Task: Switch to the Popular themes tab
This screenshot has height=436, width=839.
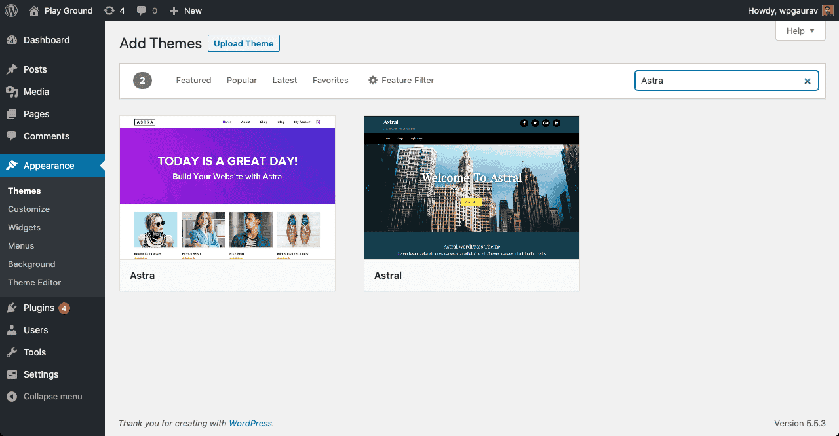Action: click(241, 80)
